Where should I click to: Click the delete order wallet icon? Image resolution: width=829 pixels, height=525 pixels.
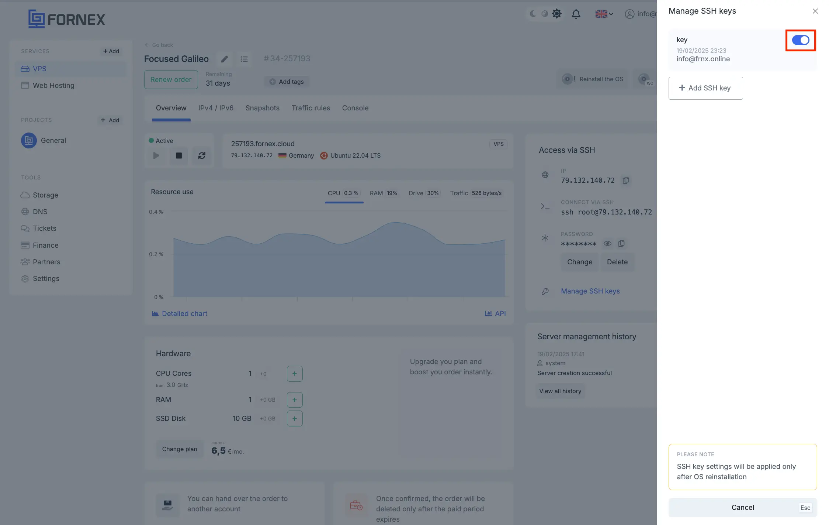(x=356, y=505)
